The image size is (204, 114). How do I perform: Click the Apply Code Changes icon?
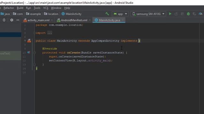point(182,14)
